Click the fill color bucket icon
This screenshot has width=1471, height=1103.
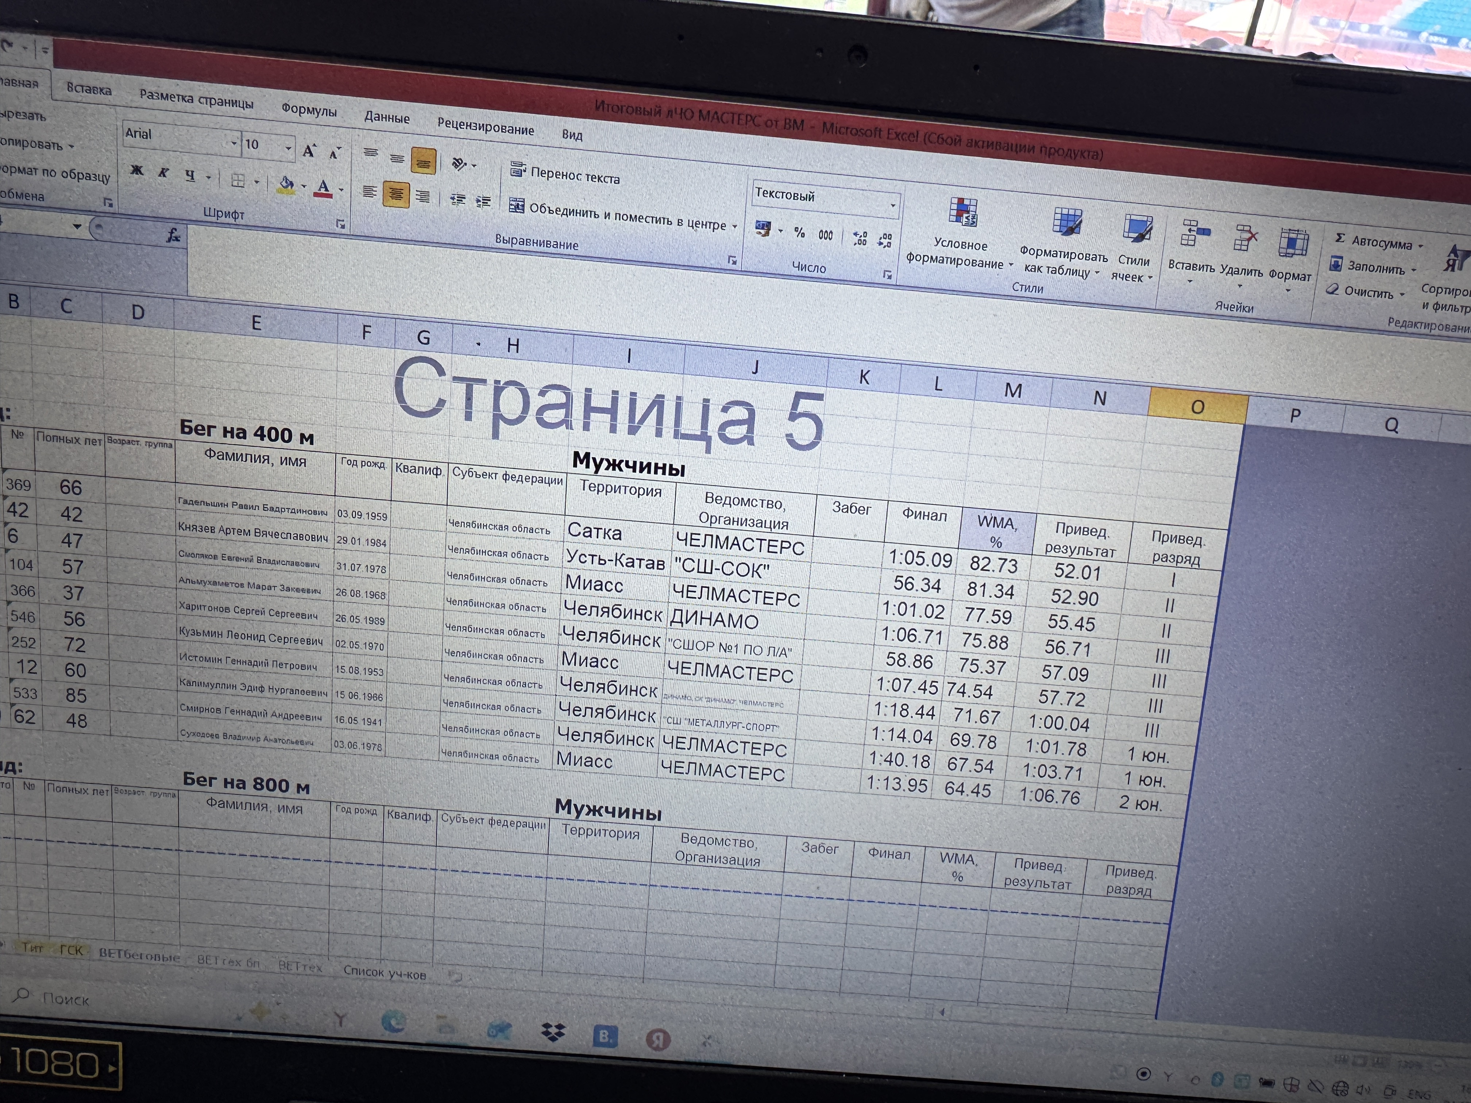pos(286,185)
